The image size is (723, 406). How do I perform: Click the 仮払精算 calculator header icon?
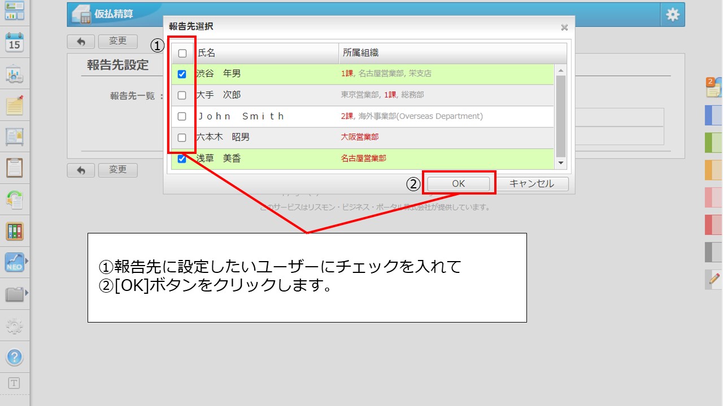click(x=82, y=15)
